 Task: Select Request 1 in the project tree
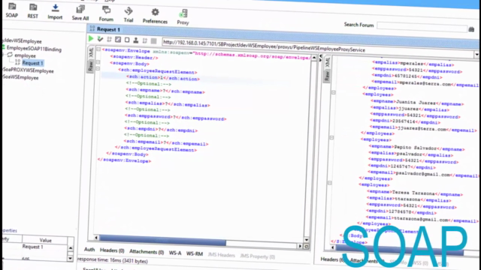click(x=32, y=63)
